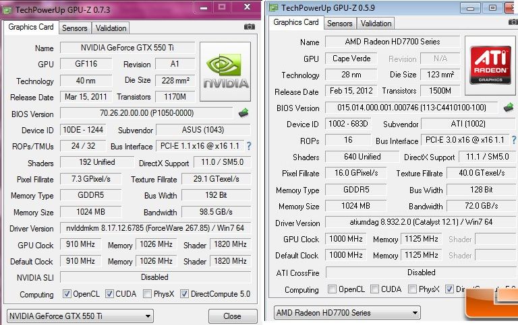518x325 pixels.
Task: Switch to Sensors tab in GPU-Z 0.7.3
Action: point(75,28)
